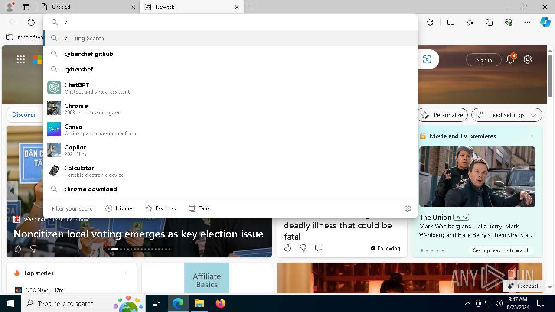Select 'c - Bing Search' suggestion

point(230,38)
